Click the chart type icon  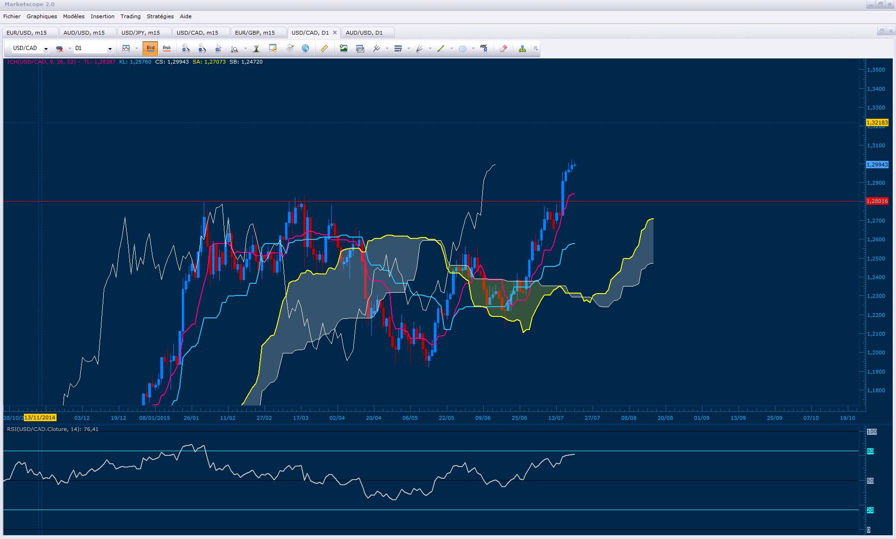click(126, 48)
